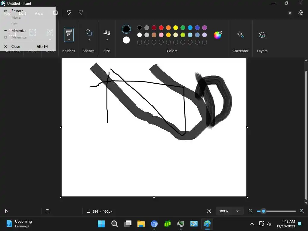
Task: Open the Layers panel
Action: pos(262,35)
